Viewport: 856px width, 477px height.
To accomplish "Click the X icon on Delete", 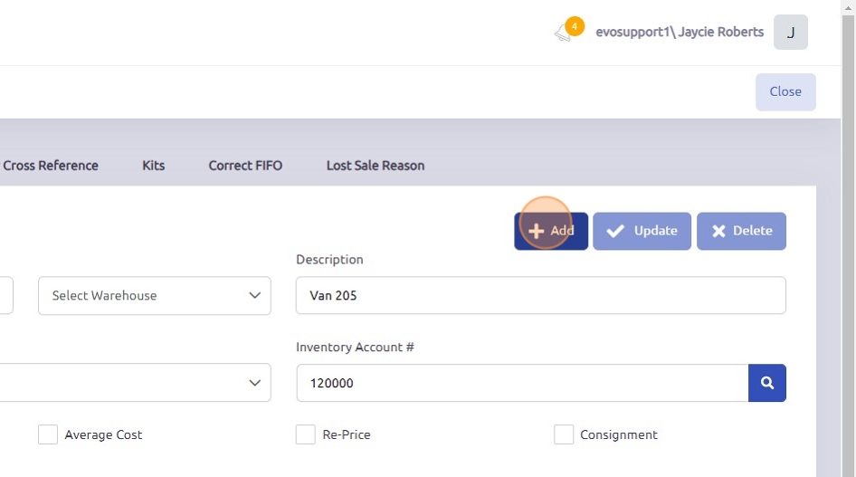I will pyautogui.click(x=718, y=231).
